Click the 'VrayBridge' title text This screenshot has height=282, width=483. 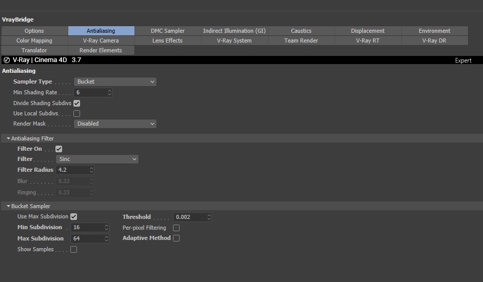[x=18, y=19]
